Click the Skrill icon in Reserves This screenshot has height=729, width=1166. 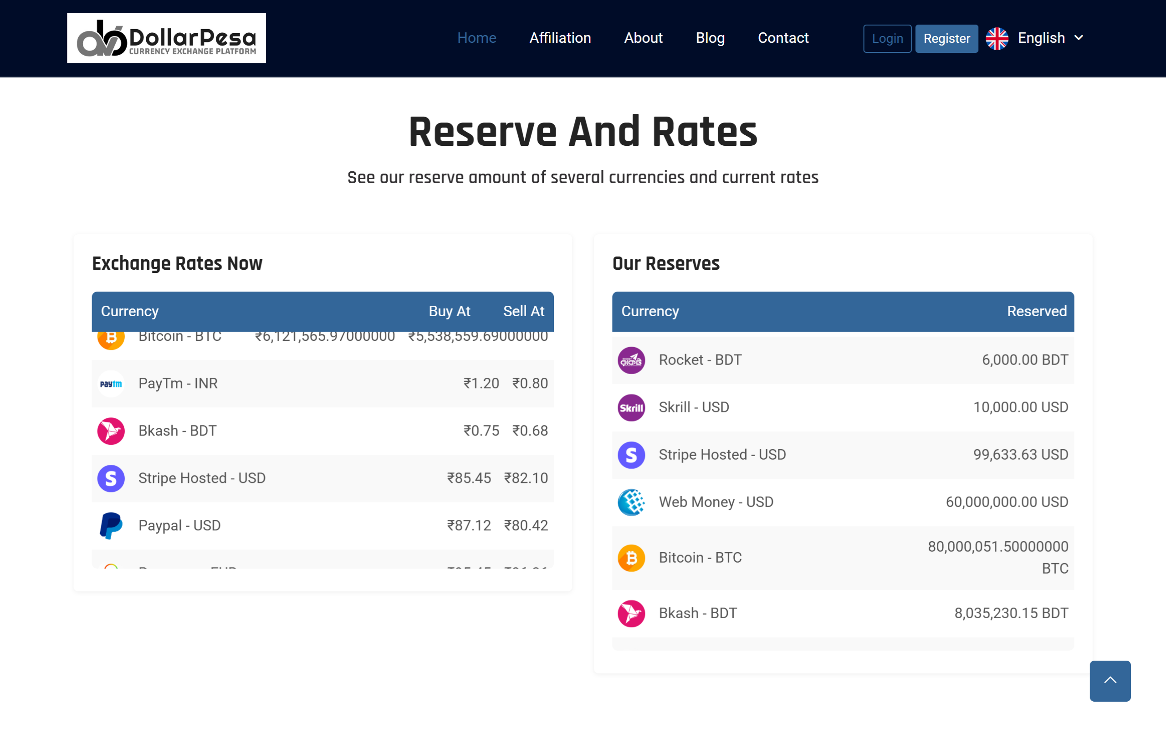(631, 407)
